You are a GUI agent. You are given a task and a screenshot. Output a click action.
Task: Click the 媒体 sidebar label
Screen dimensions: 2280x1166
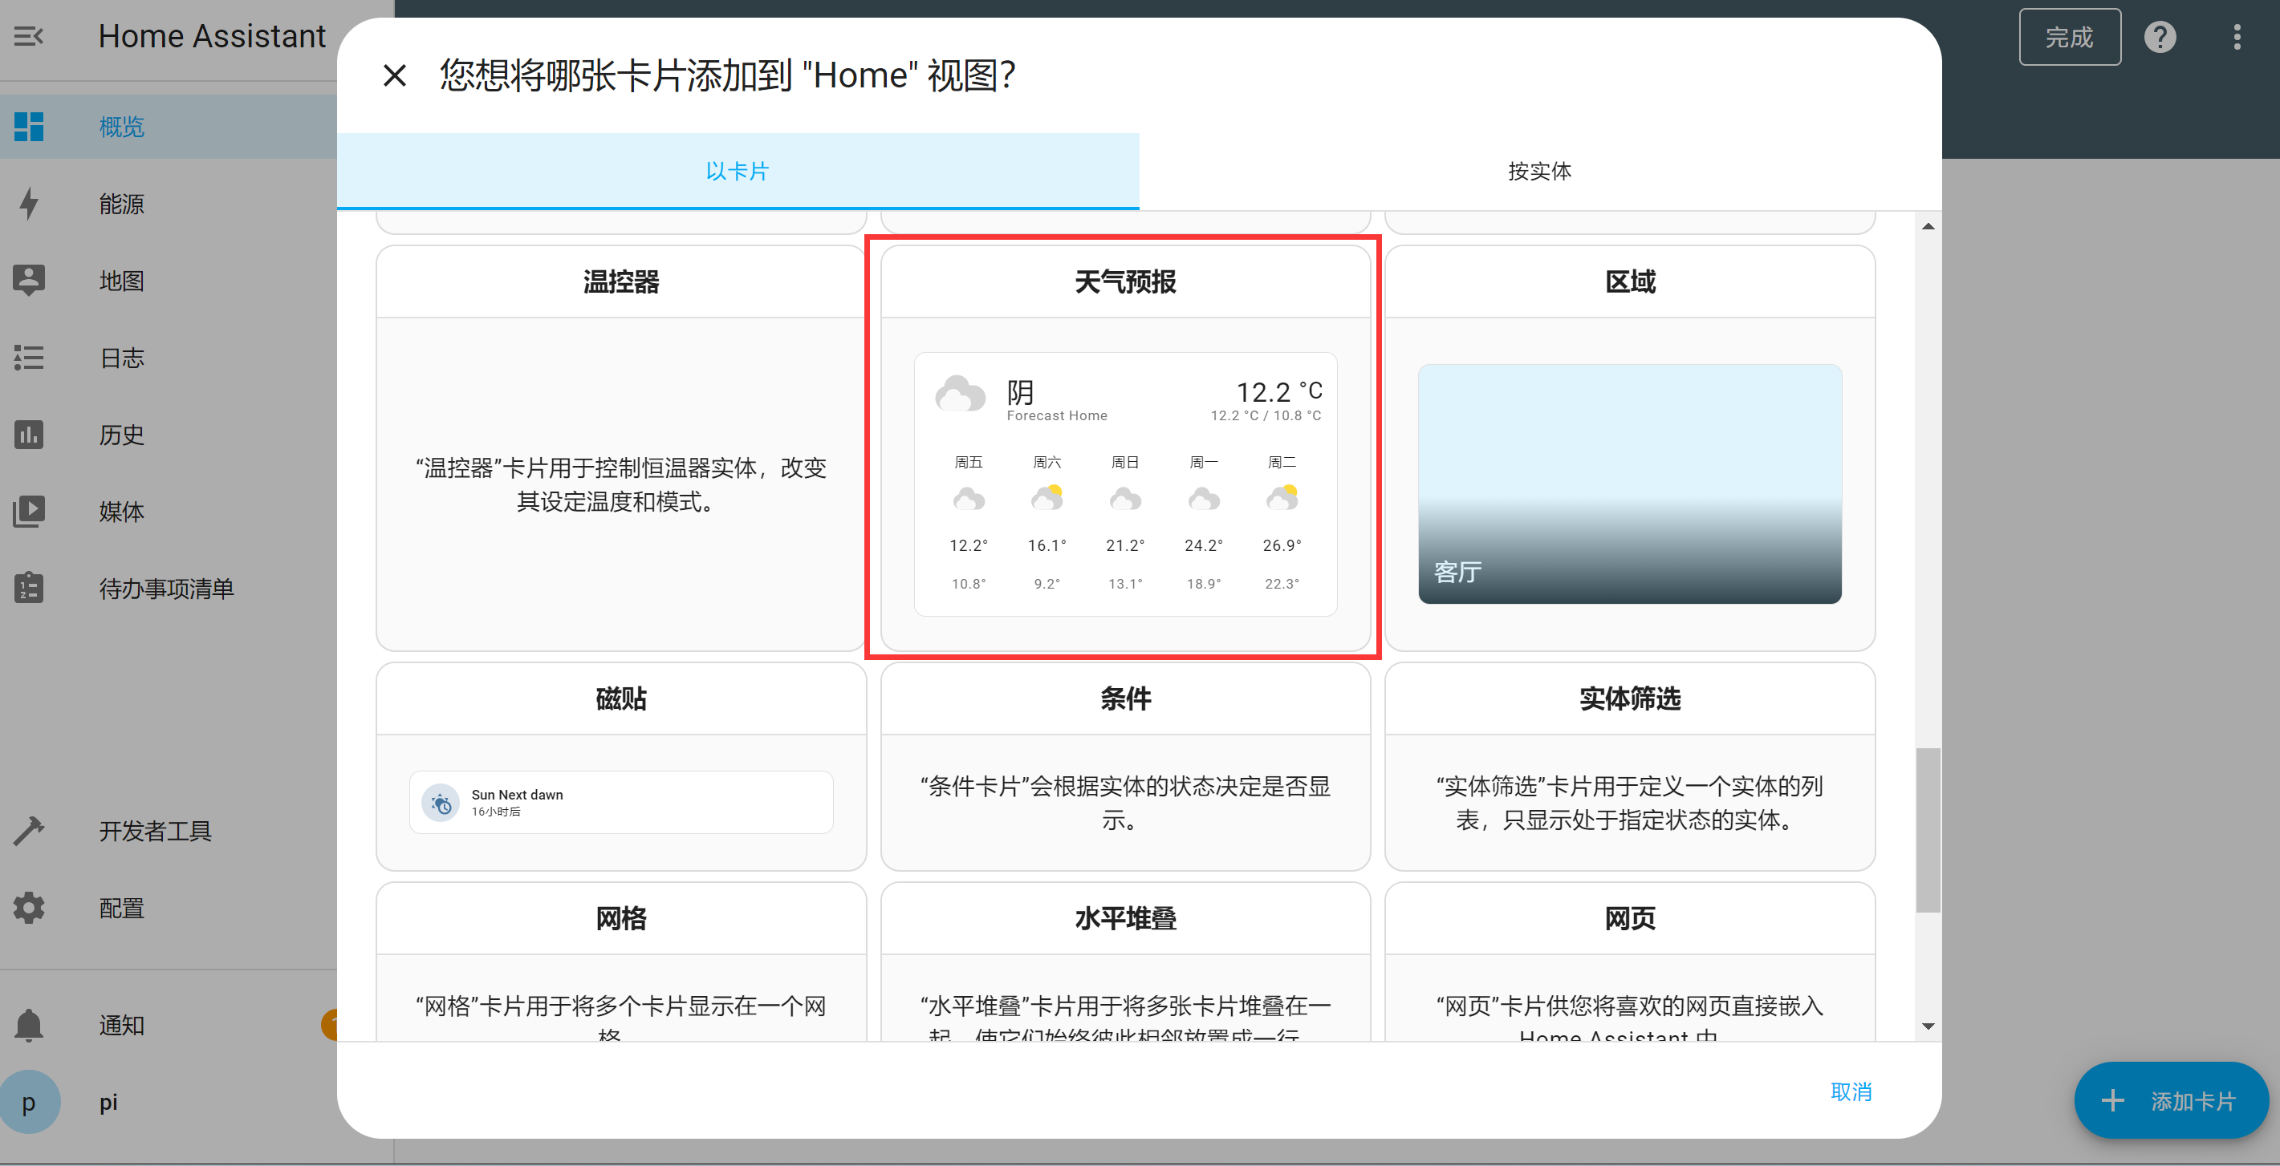click(x=121, y=512)
